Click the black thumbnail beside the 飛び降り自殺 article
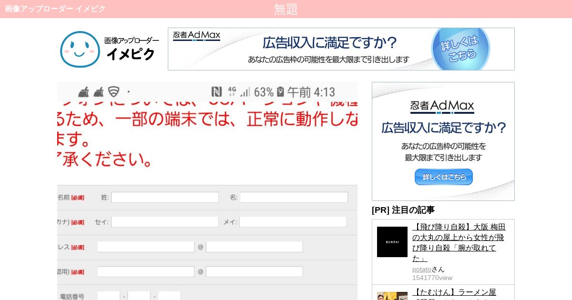The width and height of the screenshot is (572, 300). click(392, 242)
